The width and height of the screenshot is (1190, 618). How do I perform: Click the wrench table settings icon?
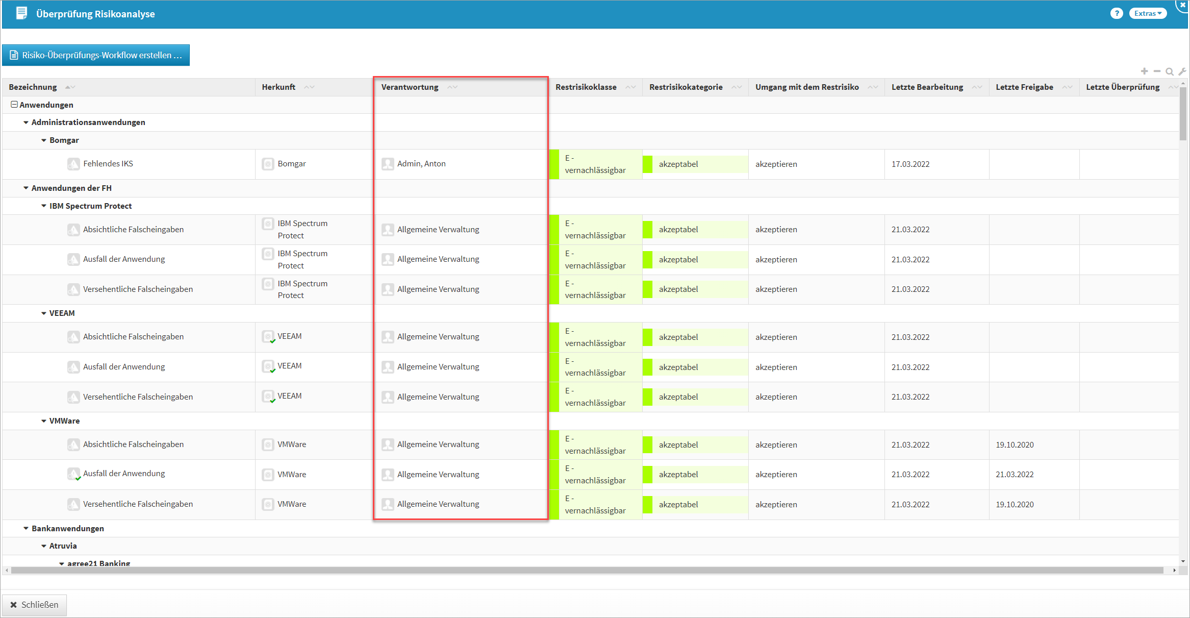click(x=1182, y=71)
